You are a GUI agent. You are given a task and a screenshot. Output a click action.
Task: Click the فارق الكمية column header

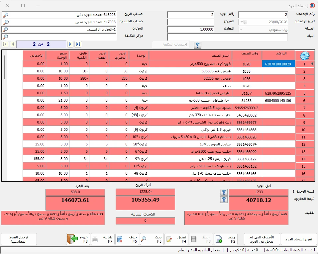click(x=79, y=55)
